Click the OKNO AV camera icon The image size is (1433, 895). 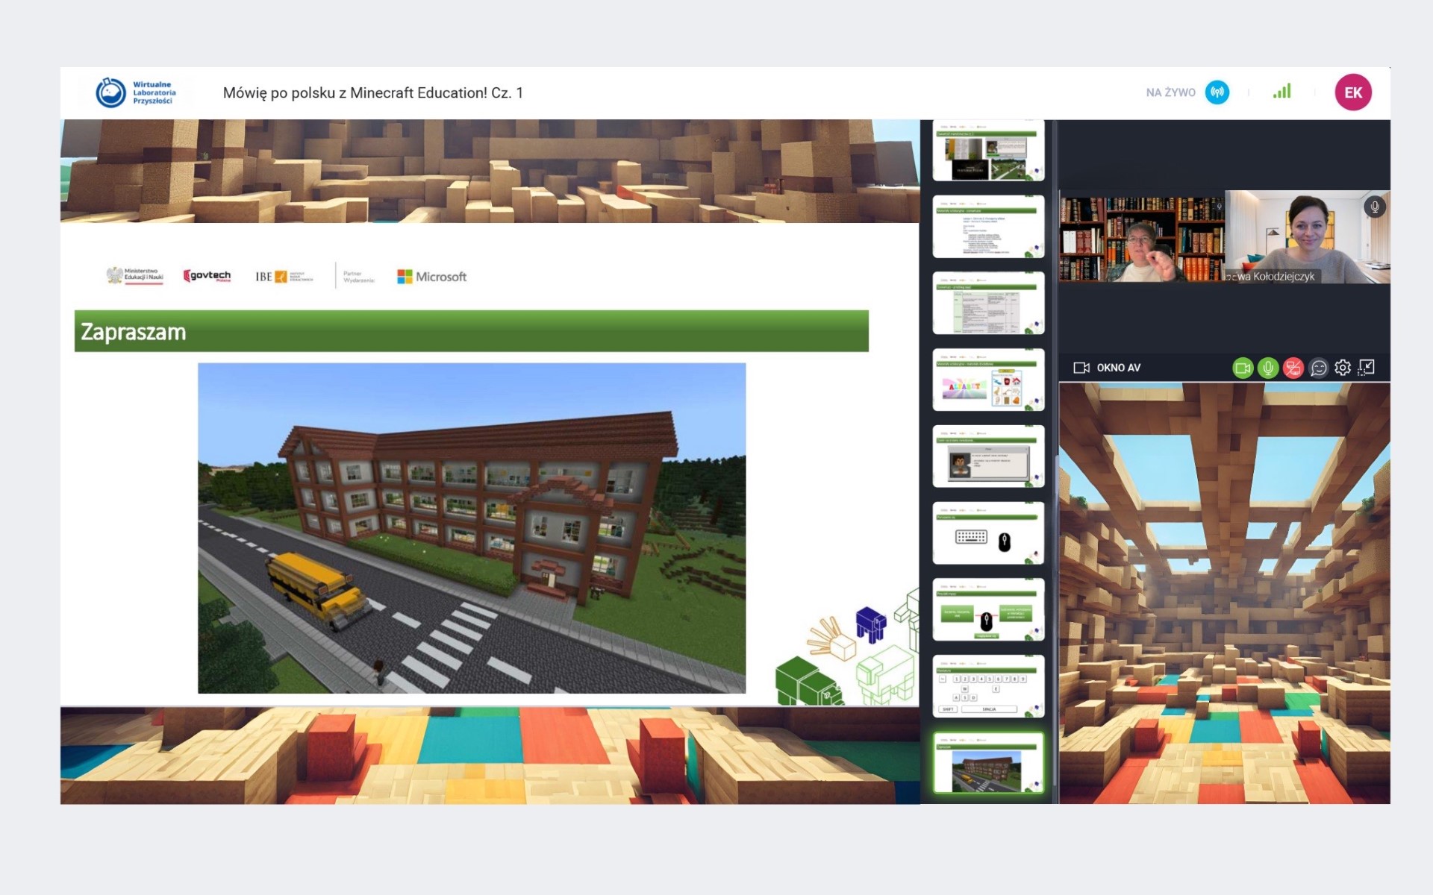point(1081,368)
